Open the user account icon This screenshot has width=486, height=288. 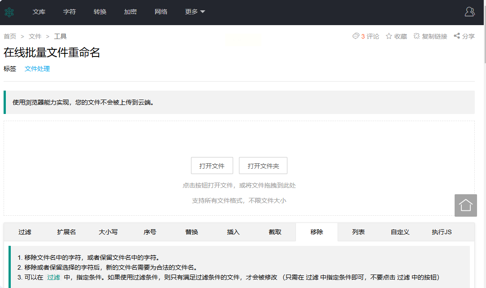coord(469,12)
